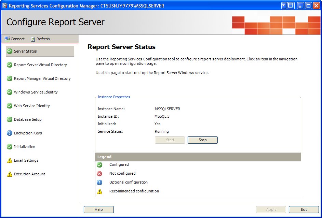
Task: Open the title bar dropdown arrow button
Action: [284, 5]
